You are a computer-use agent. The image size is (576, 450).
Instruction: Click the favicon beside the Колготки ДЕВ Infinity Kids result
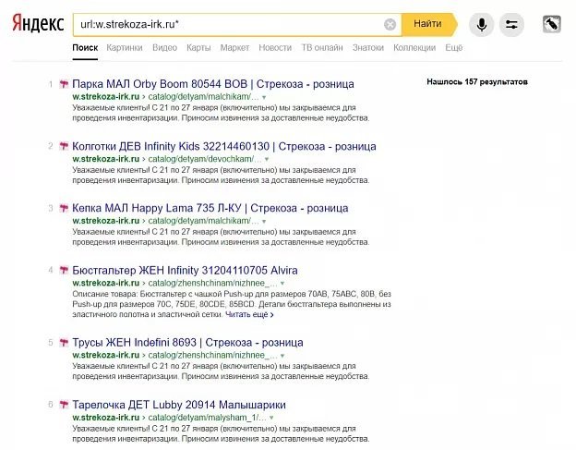coord(64,146)
